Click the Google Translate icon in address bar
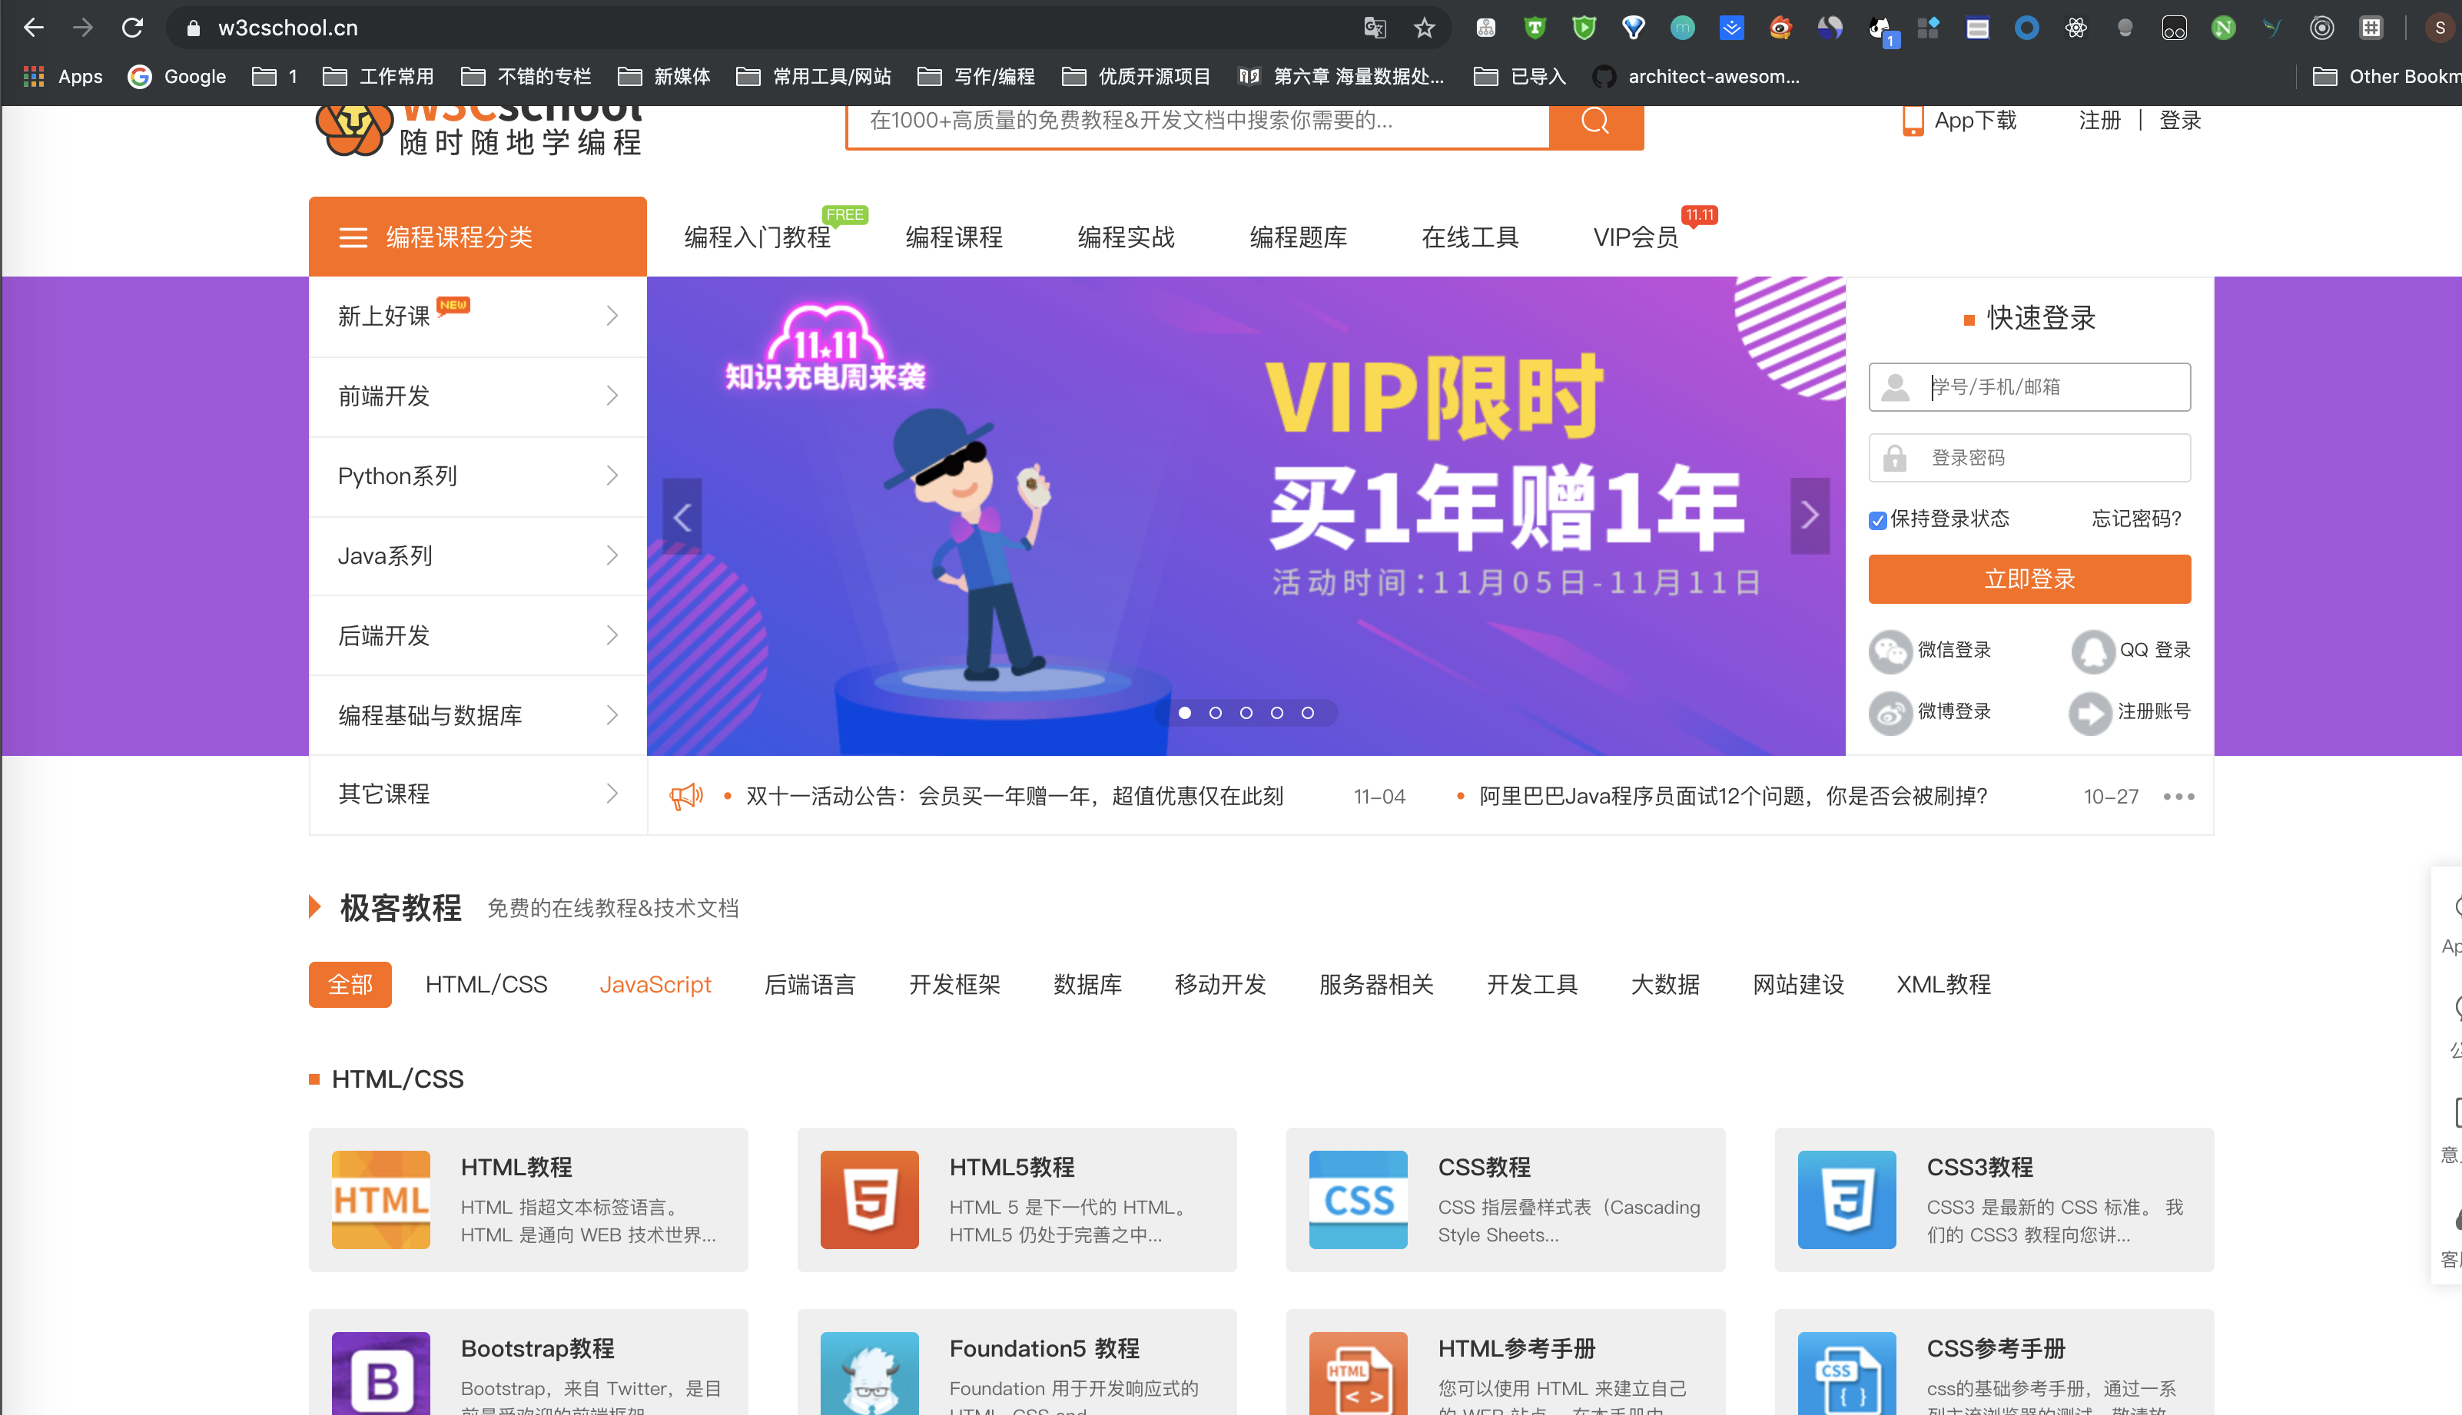This screenshot has width=2462, height=1415. (1375, 28)
